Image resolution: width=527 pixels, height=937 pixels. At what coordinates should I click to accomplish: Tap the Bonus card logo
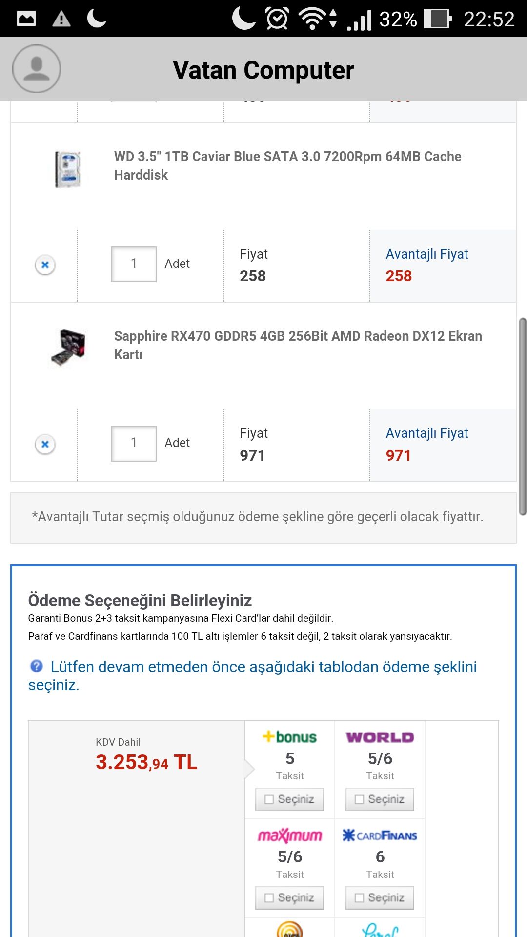pyautogui.click(x=289, y=737)
